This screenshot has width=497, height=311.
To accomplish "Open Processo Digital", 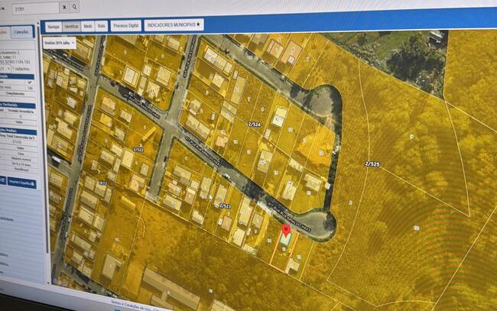I will coord(125,25).
